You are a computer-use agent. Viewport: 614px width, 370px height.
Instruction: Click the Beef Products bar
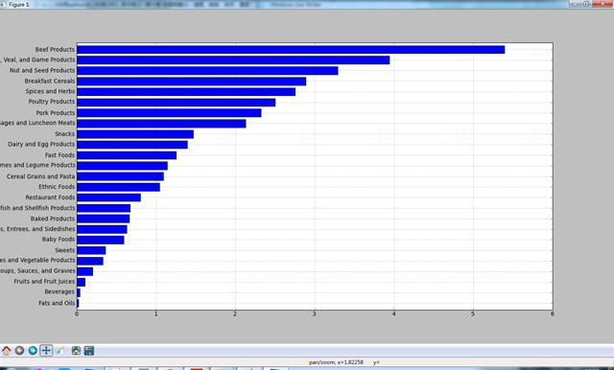[291, 50]
